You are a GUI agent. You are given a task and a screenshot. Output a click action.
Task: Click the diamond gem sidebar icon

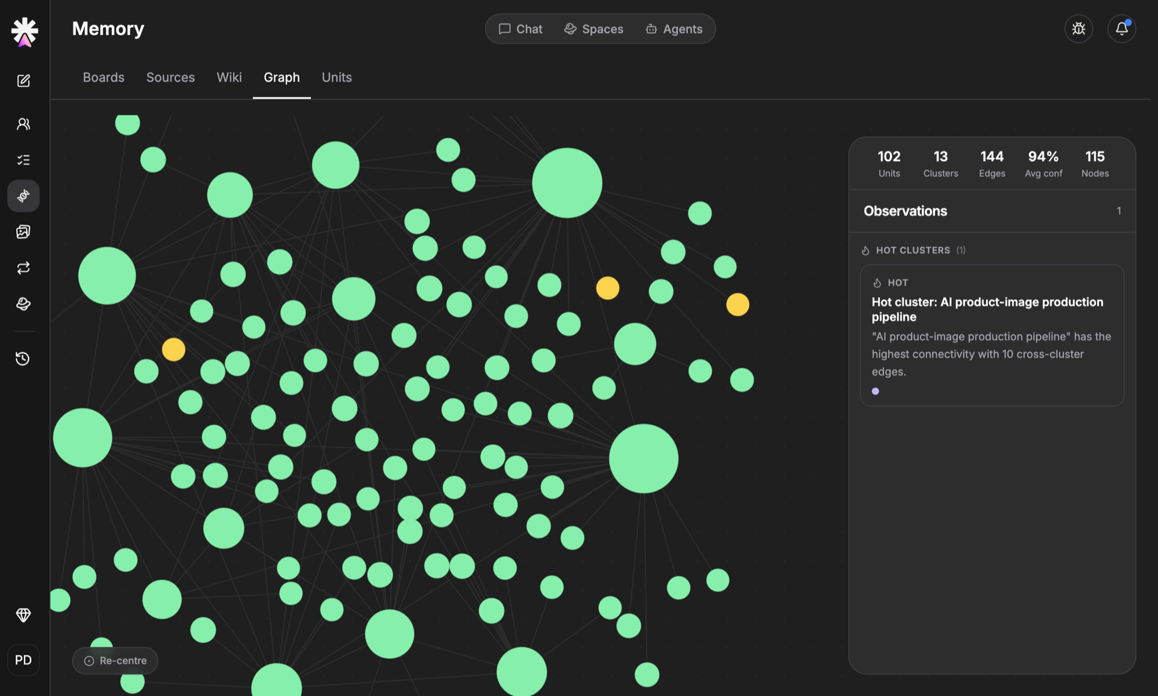click(23, 615)
